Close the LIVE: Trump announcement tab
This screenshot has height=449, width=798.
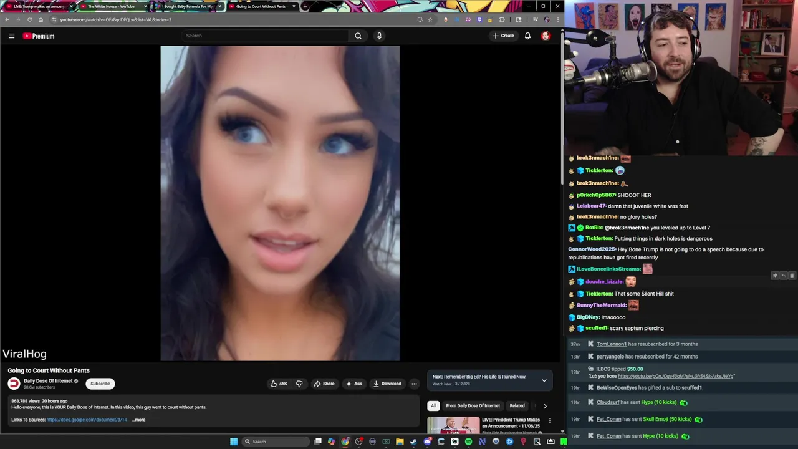pos(71,6)
